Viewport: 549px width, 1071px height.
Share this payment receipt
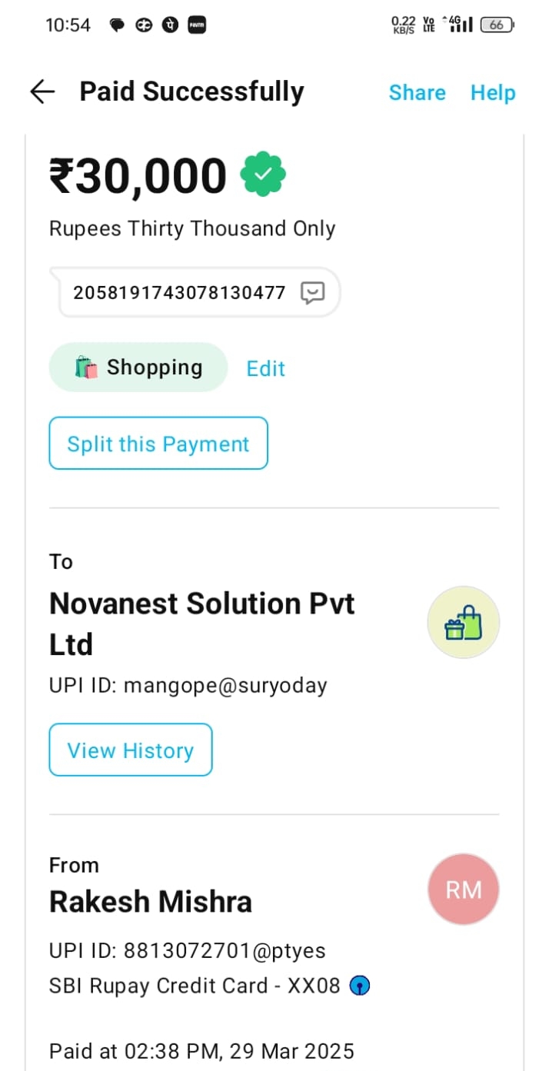417,92
